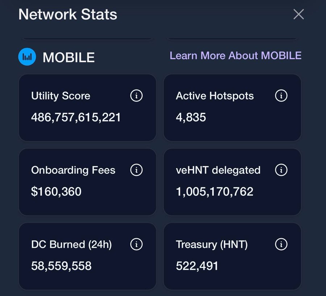Open info icon for Utility Score

click(x=137, y=96)
